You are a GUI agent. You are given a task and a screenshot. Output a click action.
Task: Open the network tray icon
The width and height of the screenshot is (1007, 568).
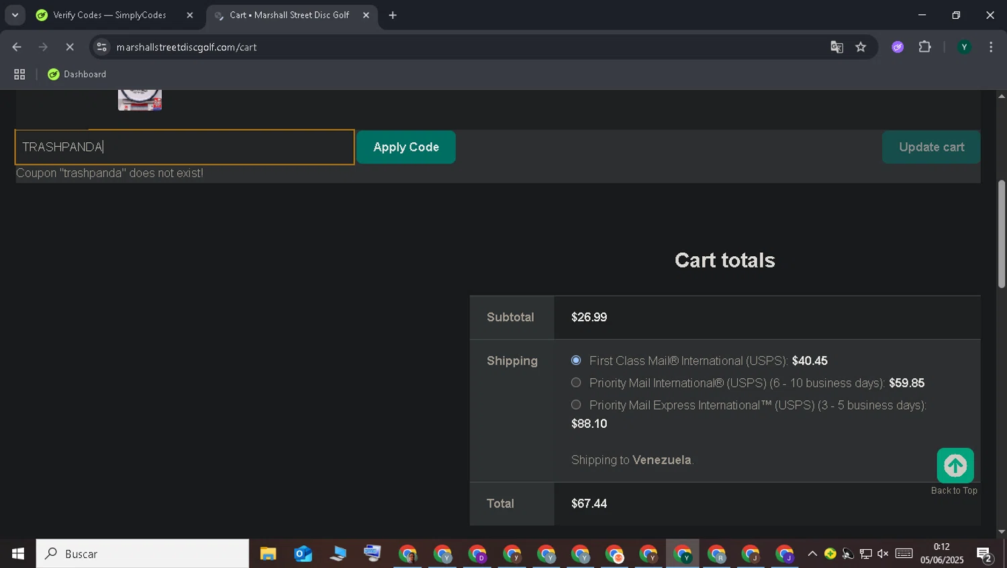pyautogui.click(x=866, y=554)
